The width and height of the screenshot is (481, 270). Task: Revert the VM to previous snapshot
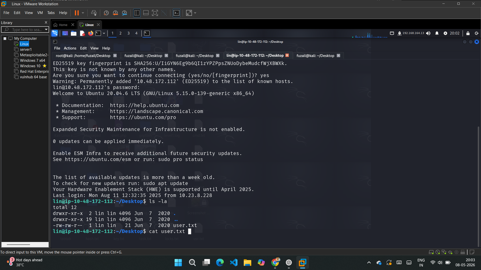(115, 13)
